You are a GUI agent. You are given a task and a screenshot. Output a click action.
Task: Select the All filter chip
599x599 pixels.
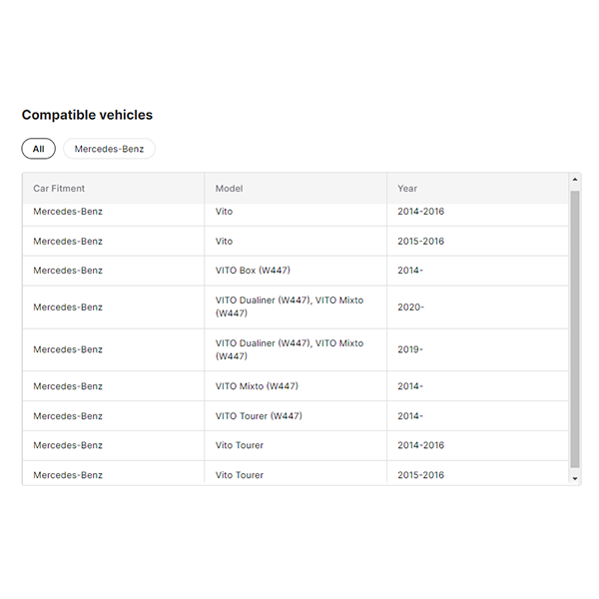(38, 149)
